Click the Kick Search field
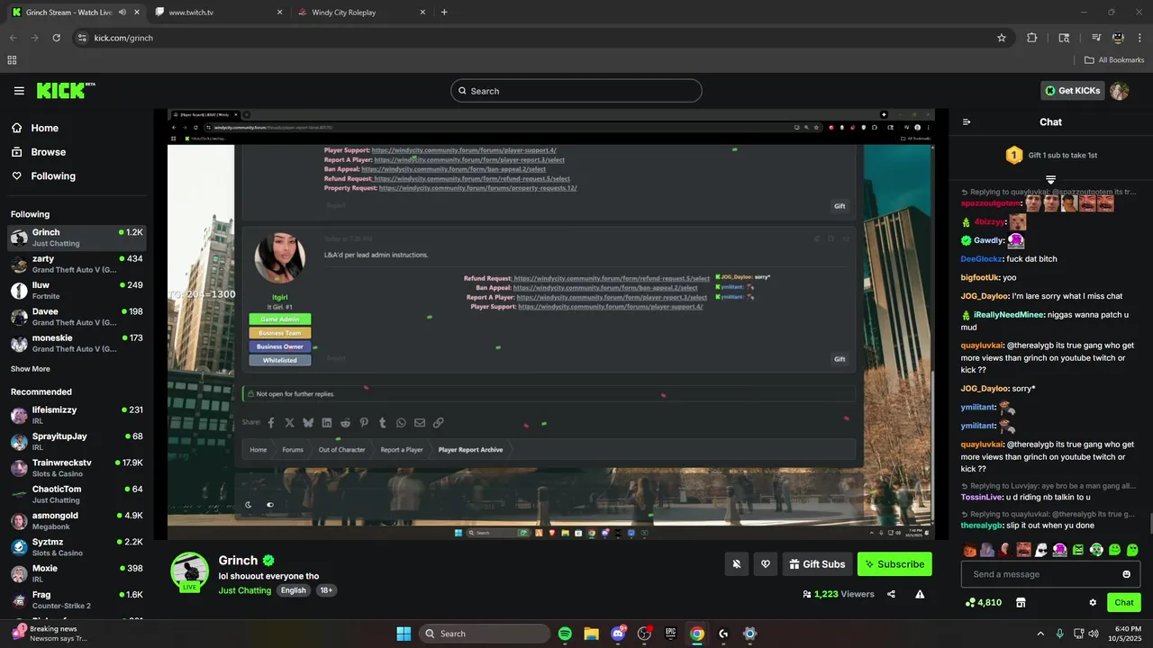 (x=576, y=91)
